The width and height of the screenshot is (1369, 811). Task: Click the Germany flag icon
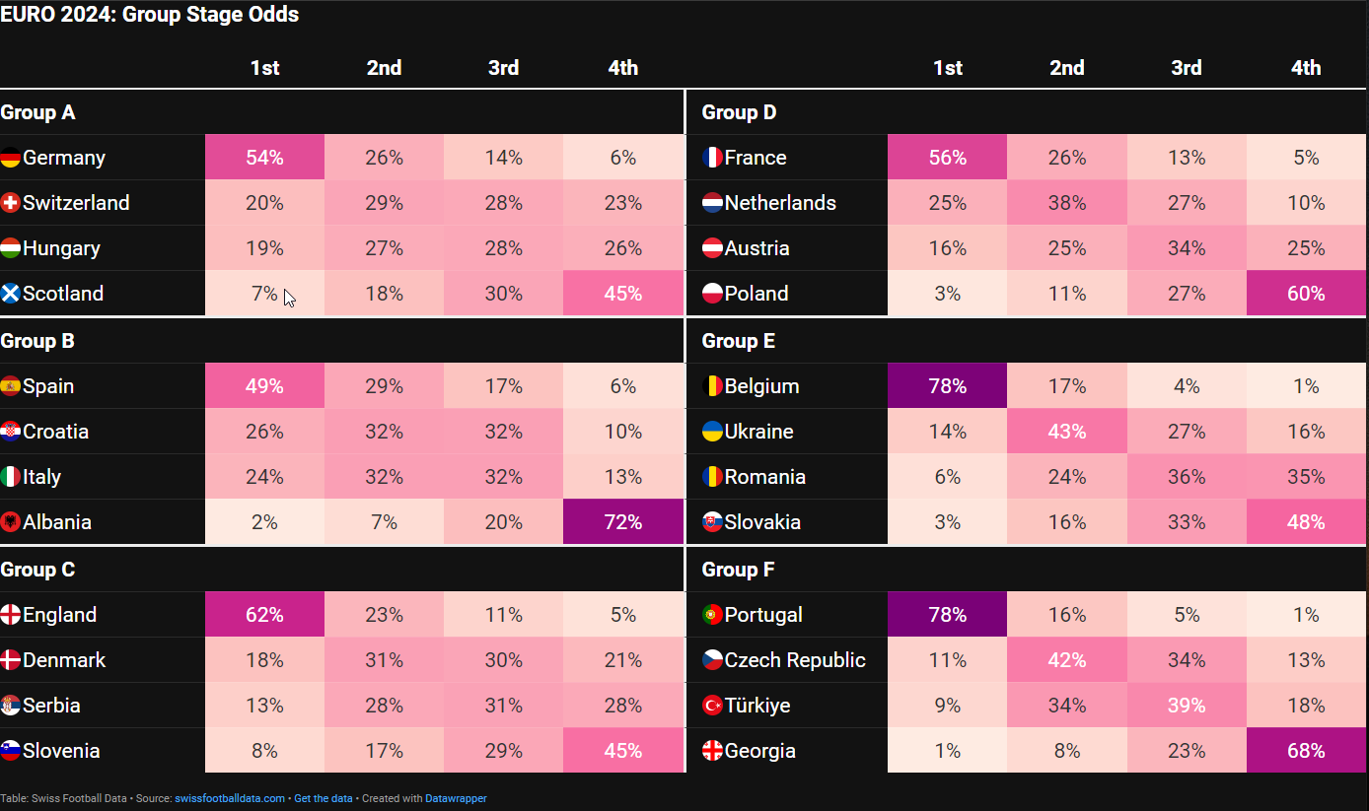(x=11, y=158)
